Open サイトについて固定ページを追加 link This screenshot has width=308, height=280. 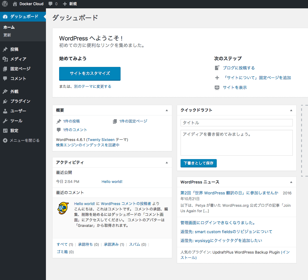pyautogui.click(x=257, y=78)
